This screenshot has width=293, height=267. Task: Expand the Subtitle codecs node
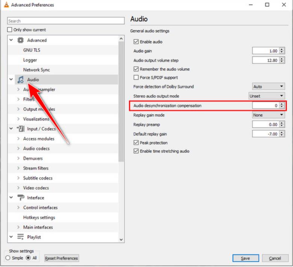[18, 178]
